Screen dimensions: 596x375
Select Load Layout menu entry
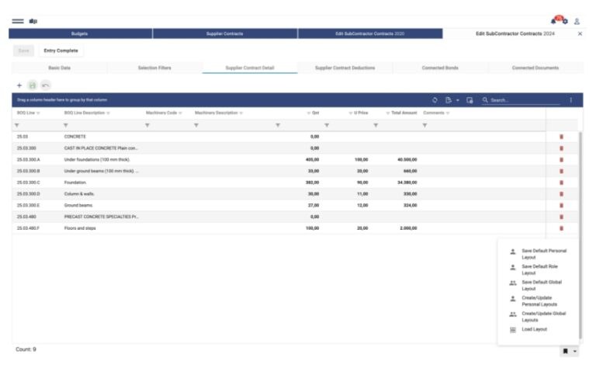coord(539,329)
